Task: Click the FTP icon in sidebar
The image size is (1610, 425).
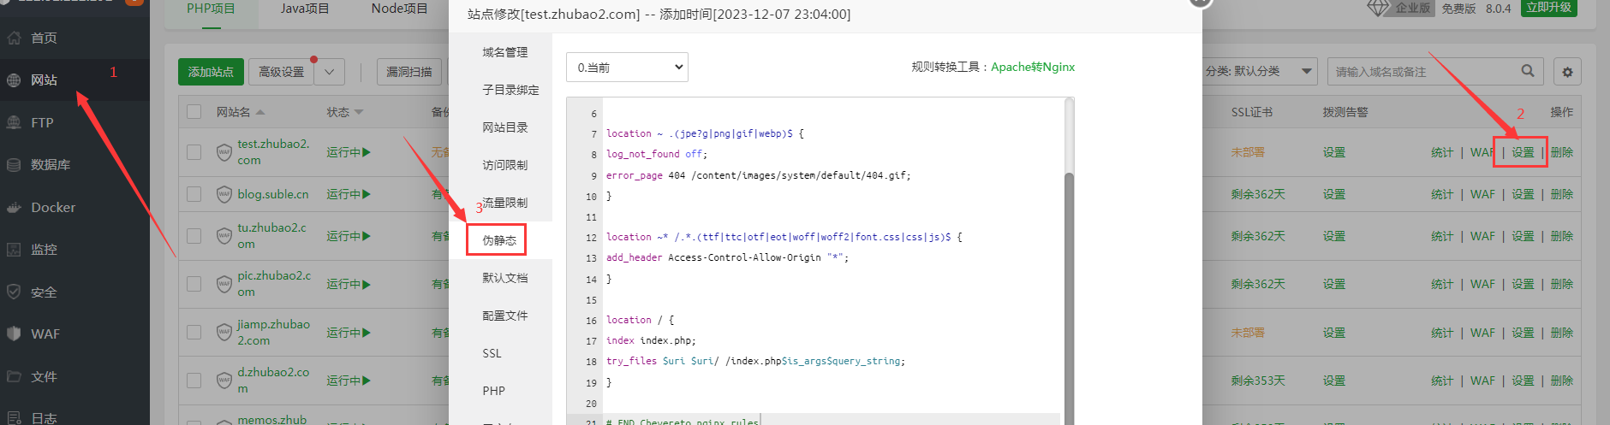Action: 14,122
